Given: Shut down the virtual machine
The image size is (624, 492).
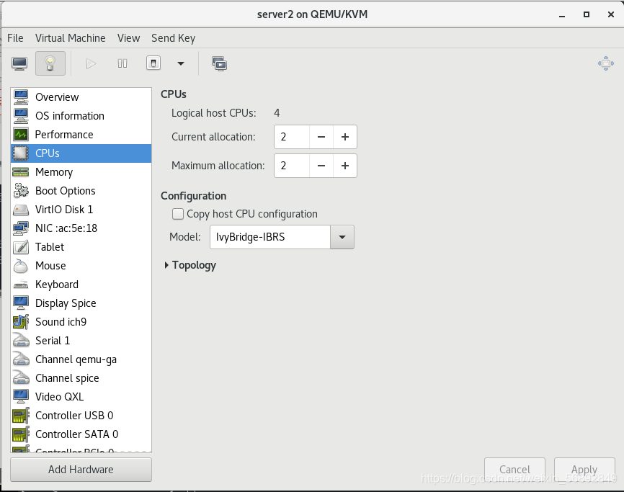Looking at the screenshot, I should pyautogui.click(x=153, y=63).
